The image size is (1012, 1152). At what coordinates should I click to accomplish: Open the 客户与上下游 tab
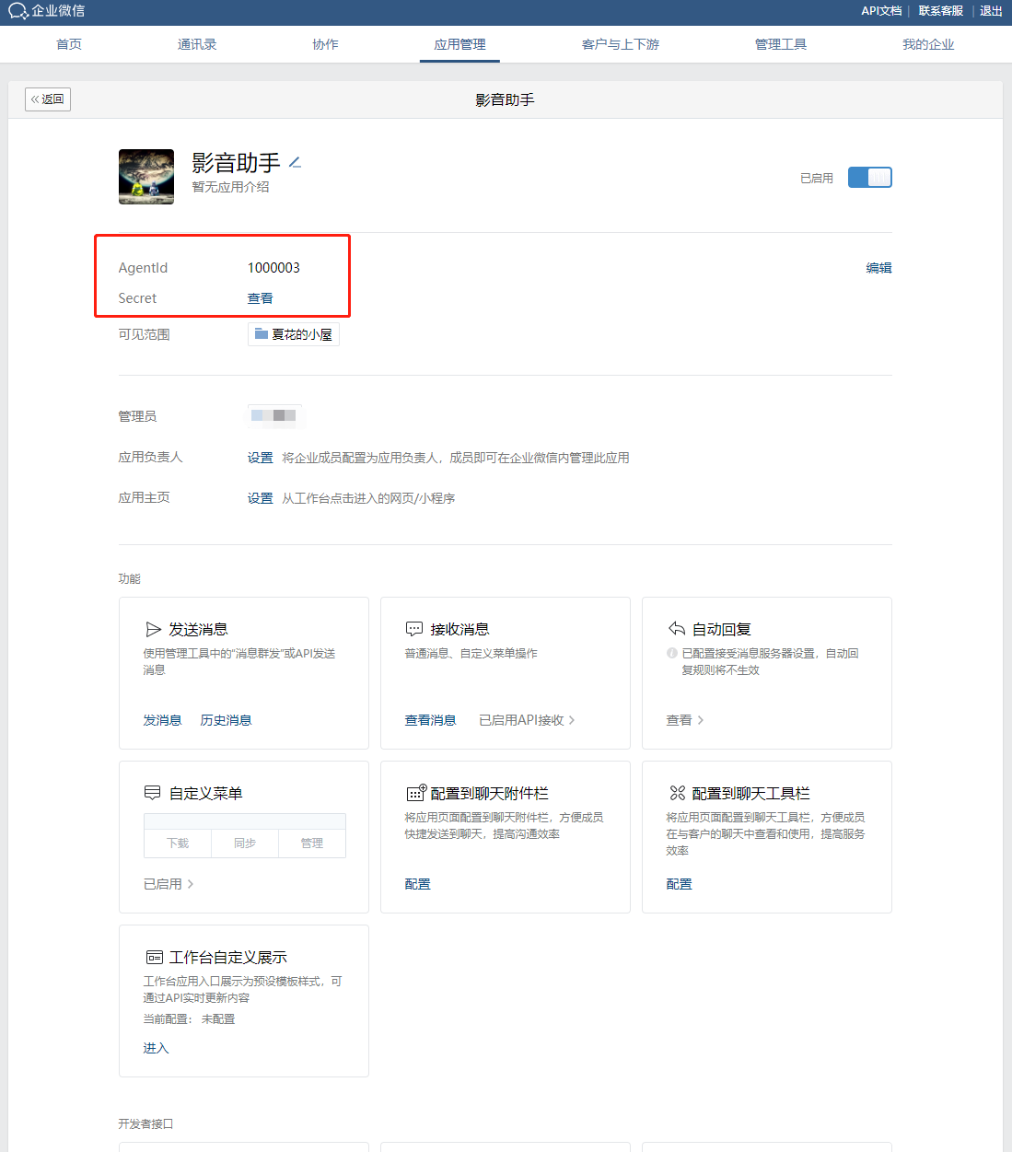point(620,44)
